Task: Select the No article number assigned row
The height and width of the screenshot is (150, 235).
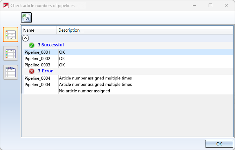Action: tap(84, 91)
